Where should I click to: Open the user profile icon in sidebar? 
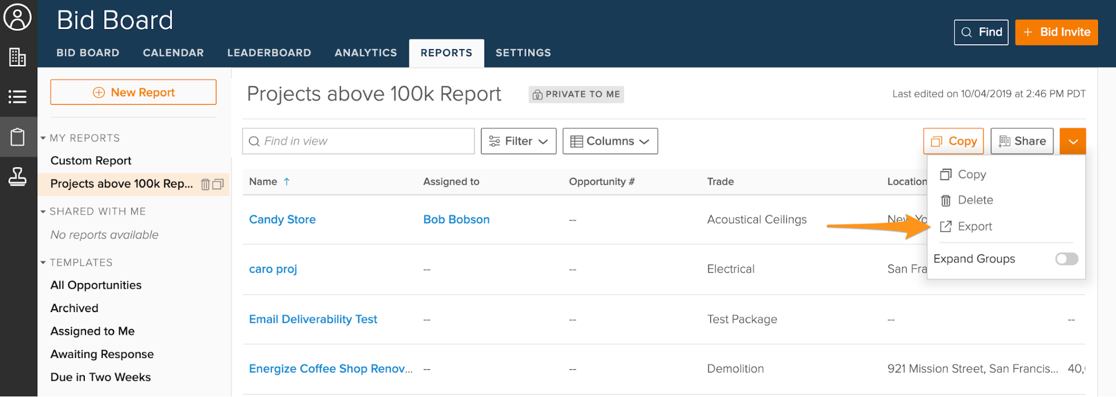(18, 17)
